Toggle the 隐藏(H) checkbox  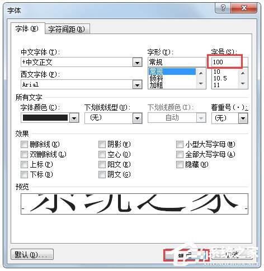[x=180, y=164]
